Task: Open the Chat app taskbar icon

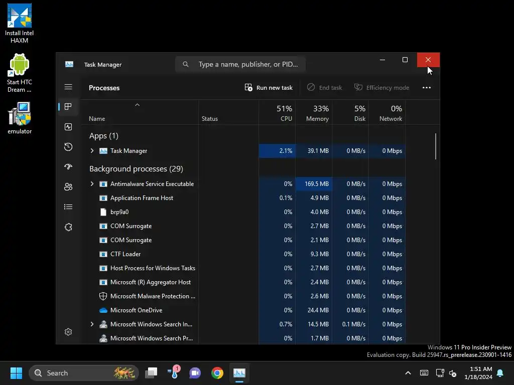Action: [x=195, y=373]
